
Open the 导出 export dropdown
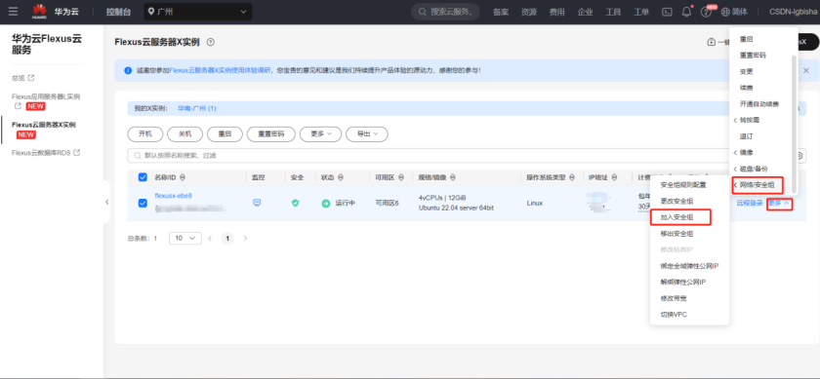tap(367, 133)
